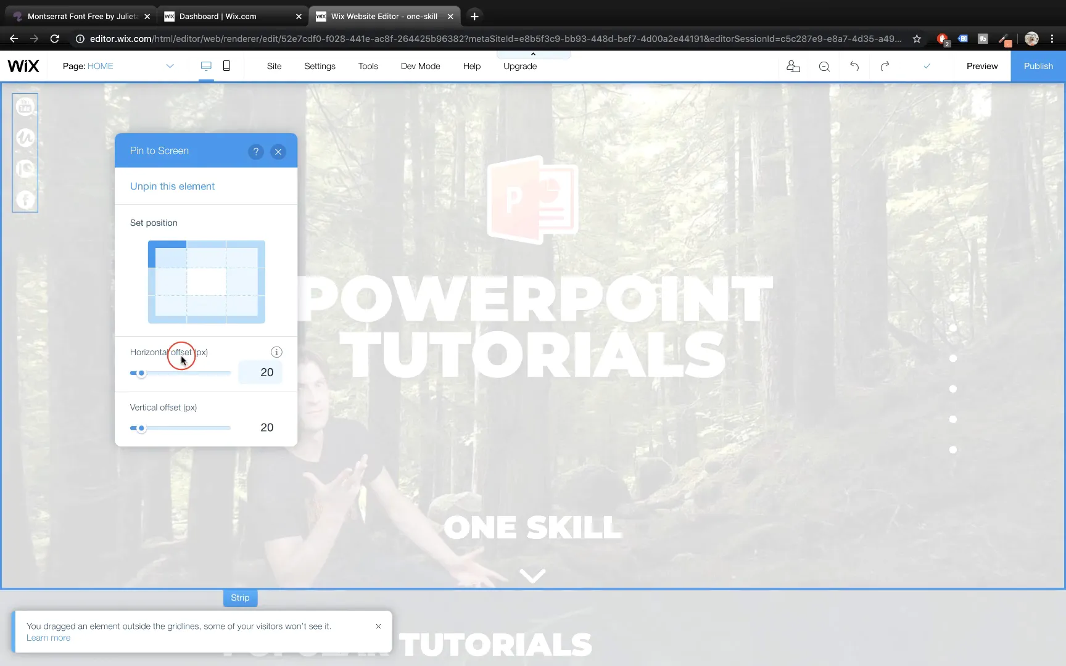Image resolution: width=1066 pixels, height=666 pixels.
Task: Open the Dev Mode menu
Action: 421,66
